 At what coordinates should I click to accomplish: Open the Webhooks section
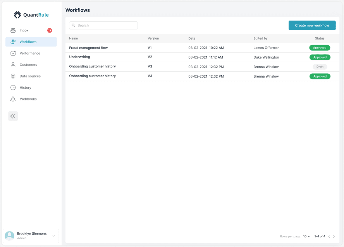pyautogui.click(x=31, y=99)
